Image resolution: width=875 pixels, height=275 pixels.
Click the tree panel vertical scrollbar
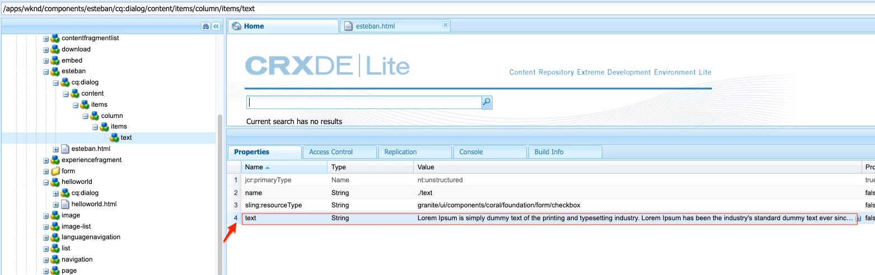[x=220, y=193]
